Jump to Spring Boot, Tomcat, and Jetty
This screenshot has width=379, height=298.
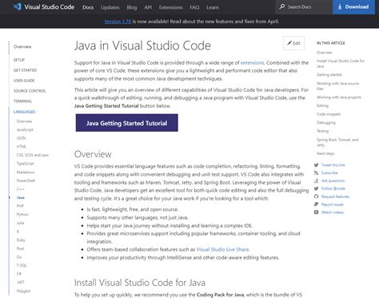click(x=337, y=142)
